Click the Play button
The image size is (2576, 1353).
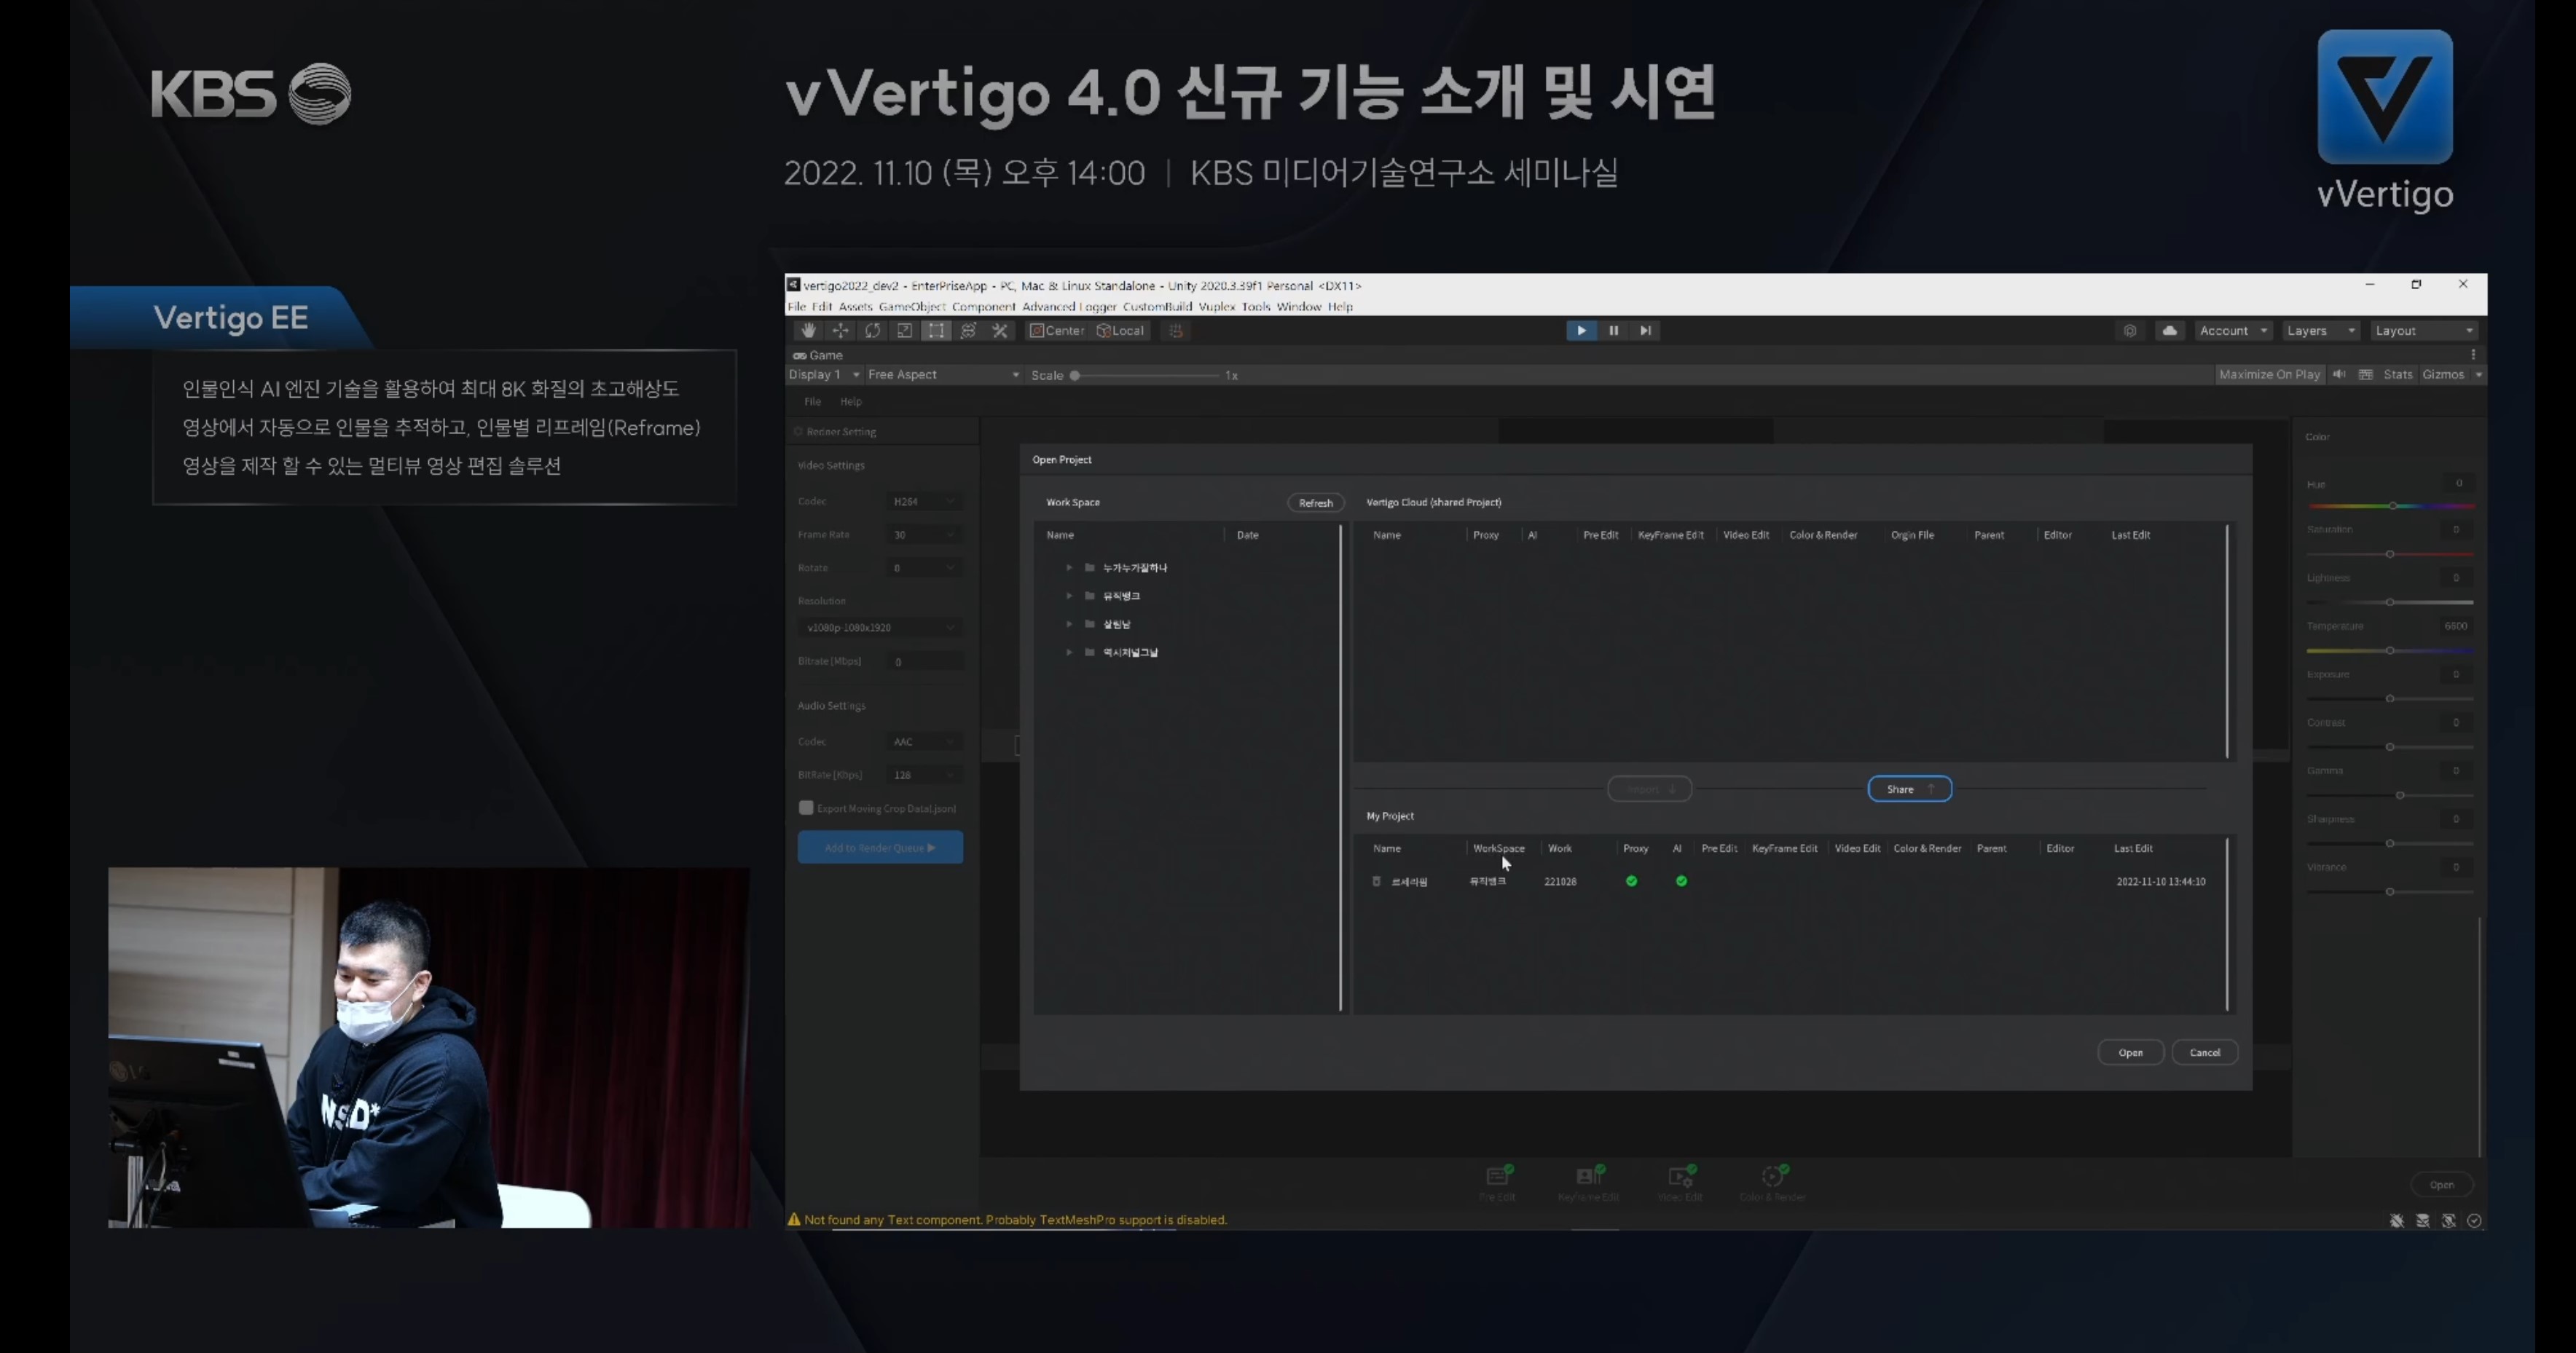pos(1581,331)
